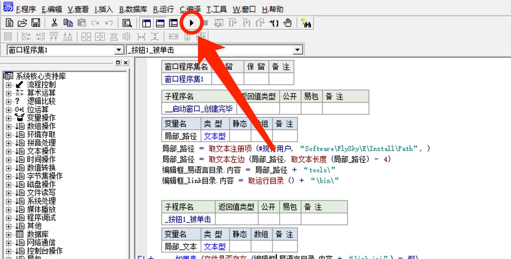The height and width of the screenshot is (259, 511).
Task: Open the T.工具 menu
Action: [216, 10]
